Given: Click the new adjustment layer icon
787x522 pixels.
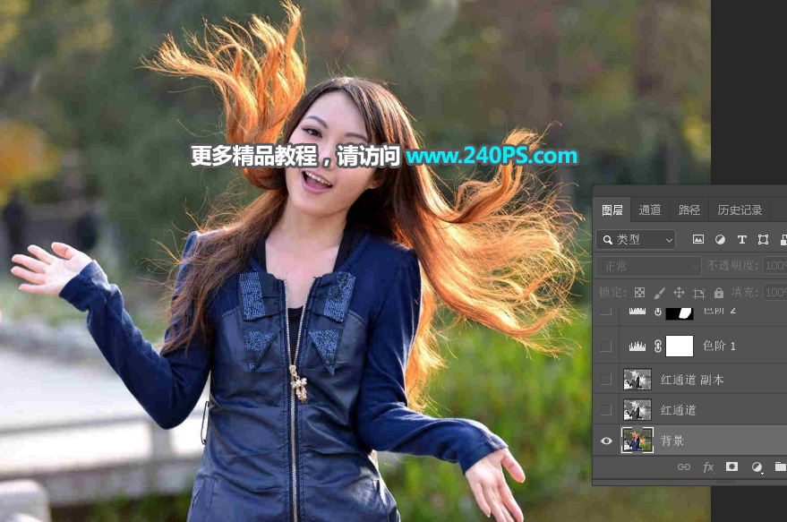Looking at the screenshot, I should tap(757, 467).
